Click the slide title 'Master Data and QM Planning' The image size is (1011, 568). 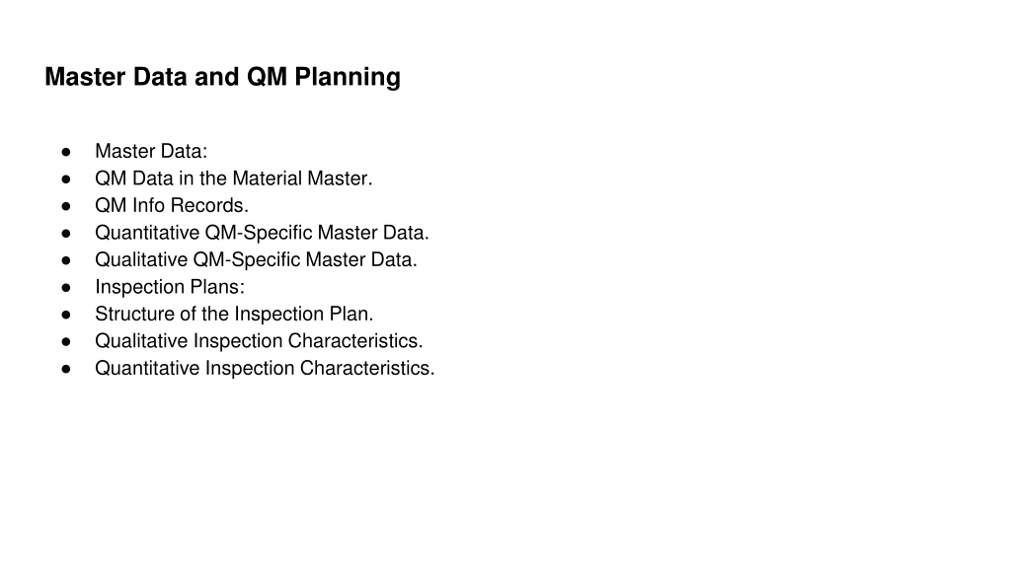(x=222, y=77)
